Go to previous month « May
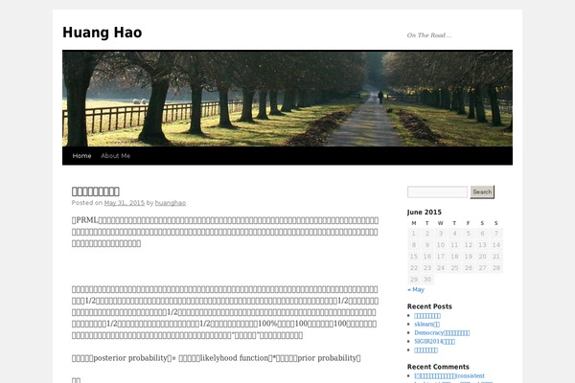Viewport: 575px width, 383px height. (x=416, y=289)
